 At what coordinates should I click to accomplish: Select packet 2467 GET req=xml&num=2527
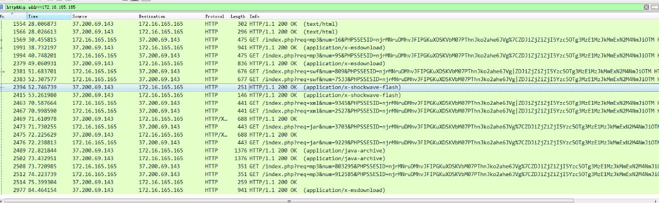point(329,111)
